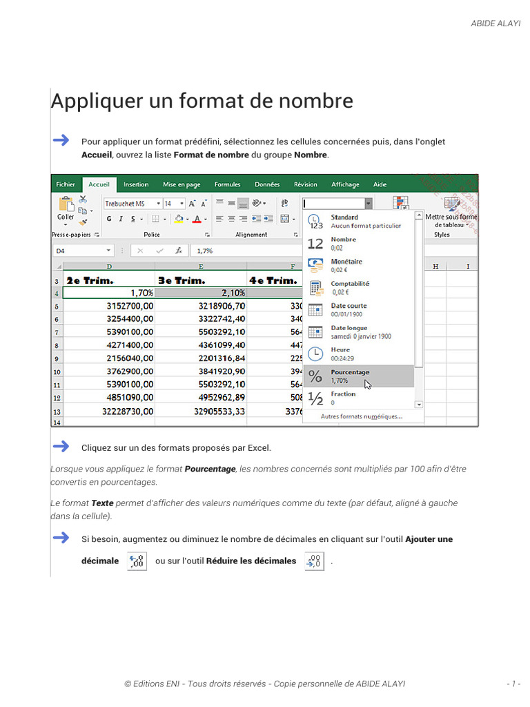The image size is (530, 707).
Task: Switch to the Affichage tab
Action: 345,184
